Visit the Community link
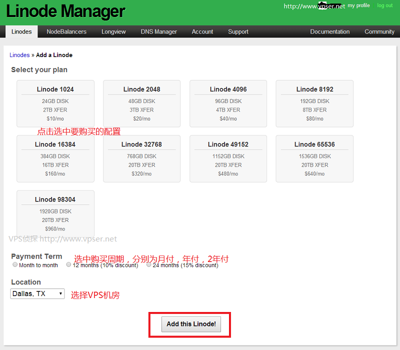400x350 pixels. coord(379,31)
